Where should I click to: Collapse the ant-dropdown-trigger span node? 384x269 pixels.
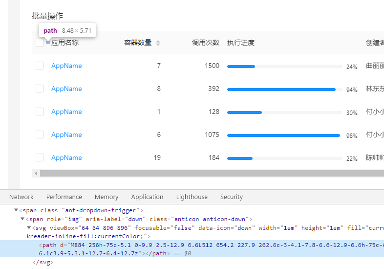point(16,210)
